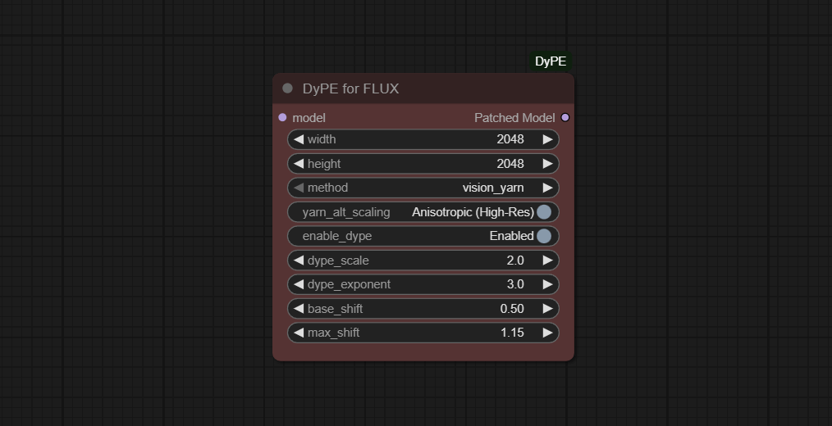Click the model input connector dot
Screen dimensions: 832x426
click(282, 118)
